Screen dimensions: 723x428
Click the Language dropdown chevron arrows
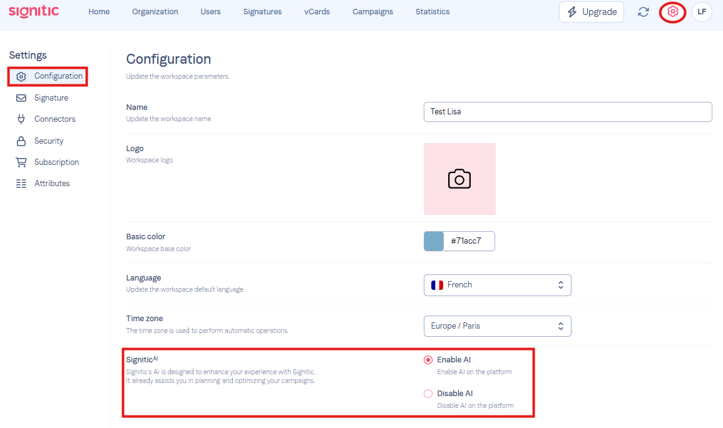561,286
